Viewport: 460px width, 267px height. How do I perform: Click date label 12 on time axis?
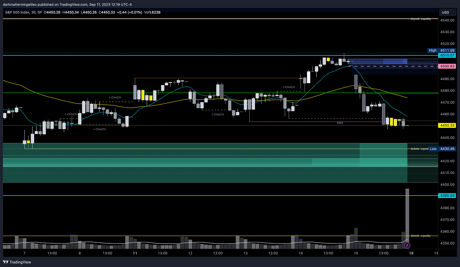click(190, 253)
